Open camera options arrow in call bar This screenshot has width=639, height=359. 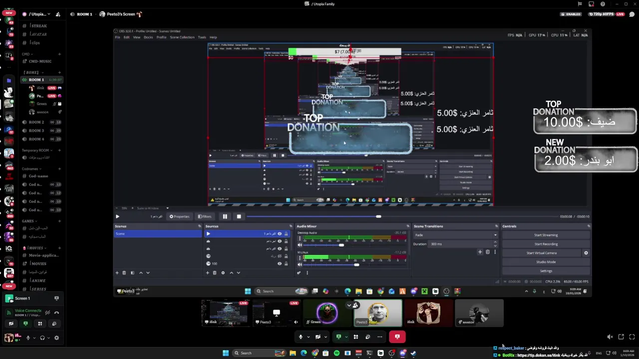pyautogui.click(x=325, y=337)
